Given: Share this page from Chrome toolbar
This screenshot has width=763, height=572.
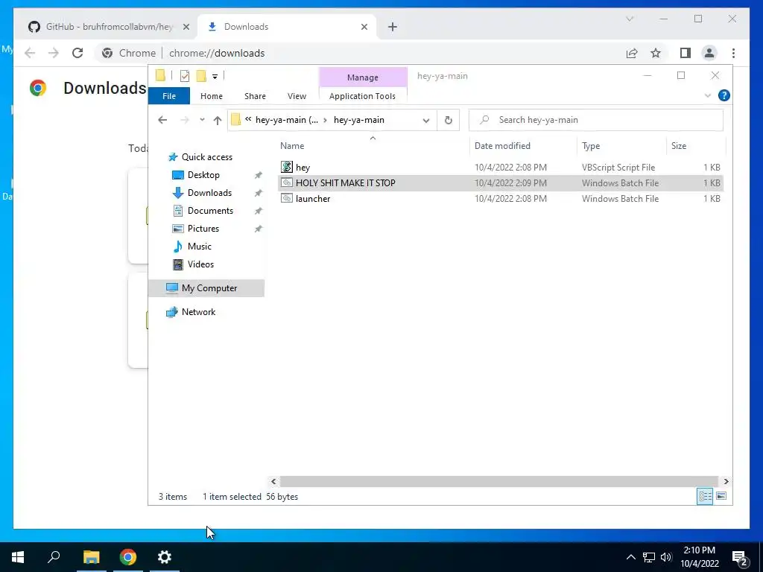Looking at the screenshot, I should tap(632, 53).
